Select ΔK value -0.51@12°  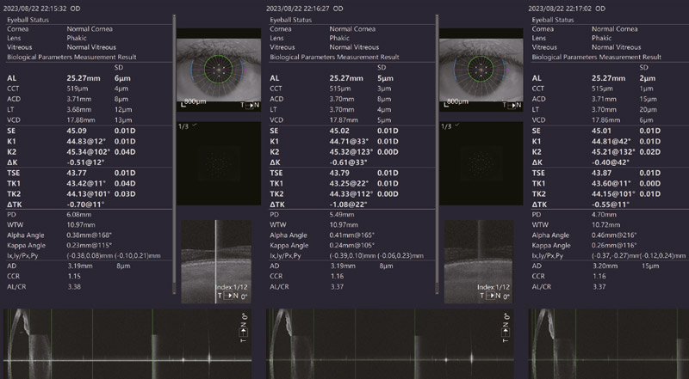(86, 162)
